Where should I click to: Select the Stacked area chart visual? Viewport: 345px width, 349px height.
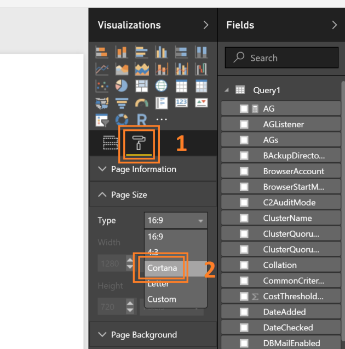coord(141,69)
